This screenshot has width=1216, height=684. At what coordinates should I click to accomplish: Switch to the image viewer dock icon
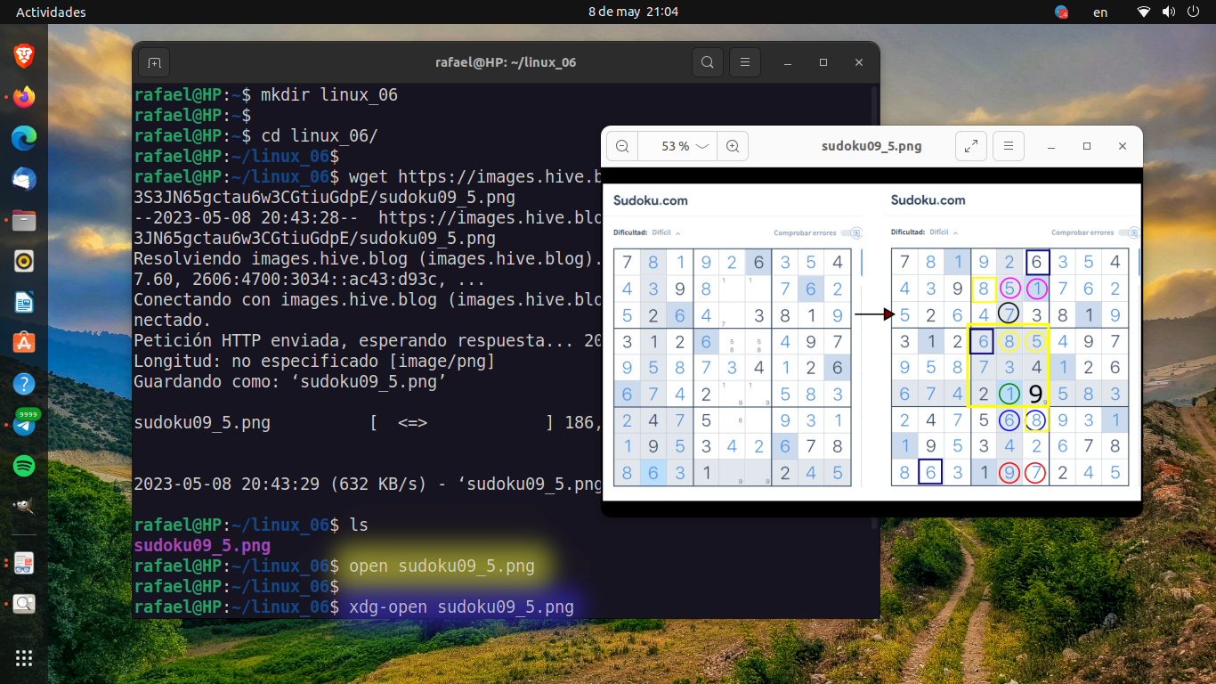(x=24, y=604)
